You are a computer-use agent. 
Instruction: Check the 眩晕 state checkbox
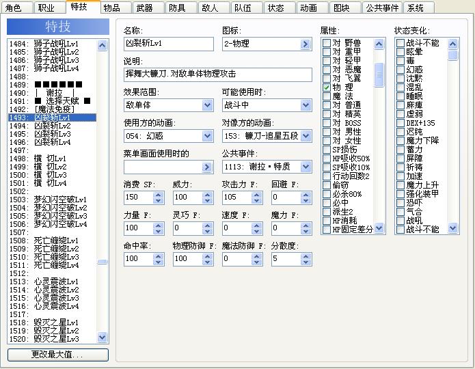pyautogui.click(x=401, y=52)
